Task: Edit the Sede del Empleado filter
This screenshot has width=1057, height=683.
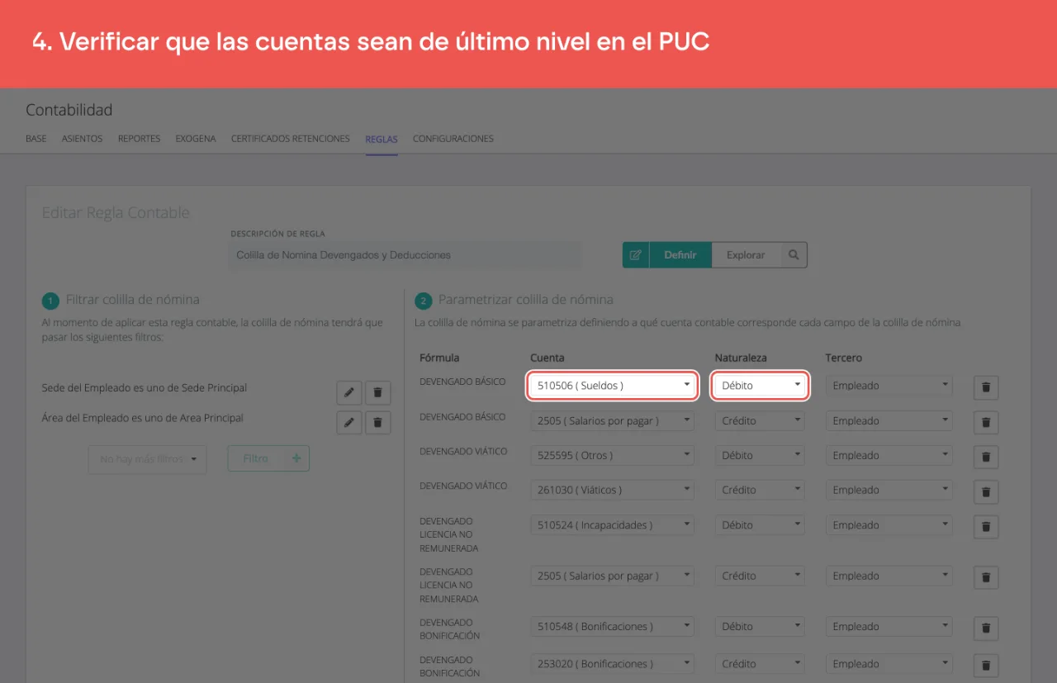Action: pyautogui.click(x=349, y=392)
